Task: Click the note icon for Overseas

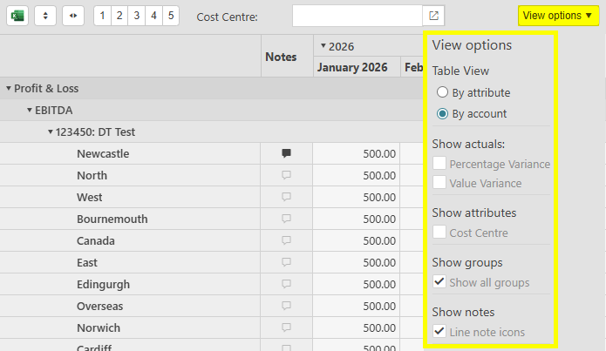Action: click(x=286, y=306)
